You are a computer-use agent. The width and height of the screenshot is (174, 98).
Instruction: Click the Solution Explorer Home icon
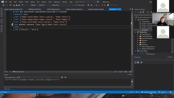(141, 12)
